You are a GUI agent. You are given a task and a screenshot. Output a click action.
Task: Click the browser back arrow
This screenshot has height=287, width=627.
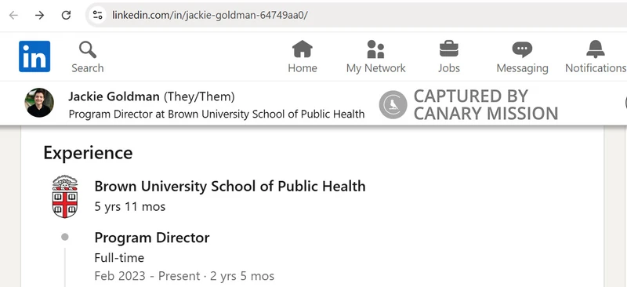[x=13, y=15]
